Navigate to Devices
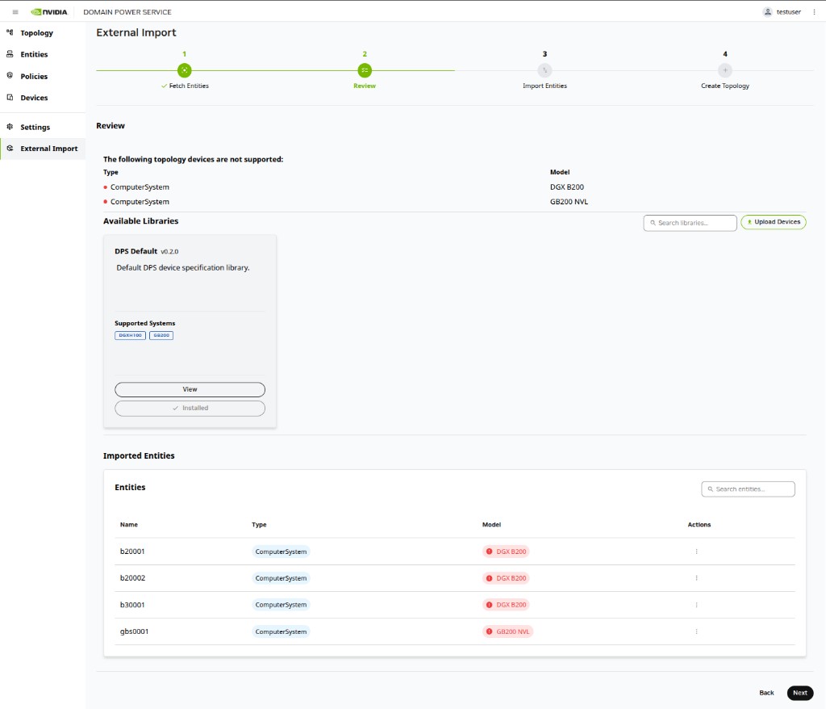This screenshot has width=826, height=709. tap(34, 98)
